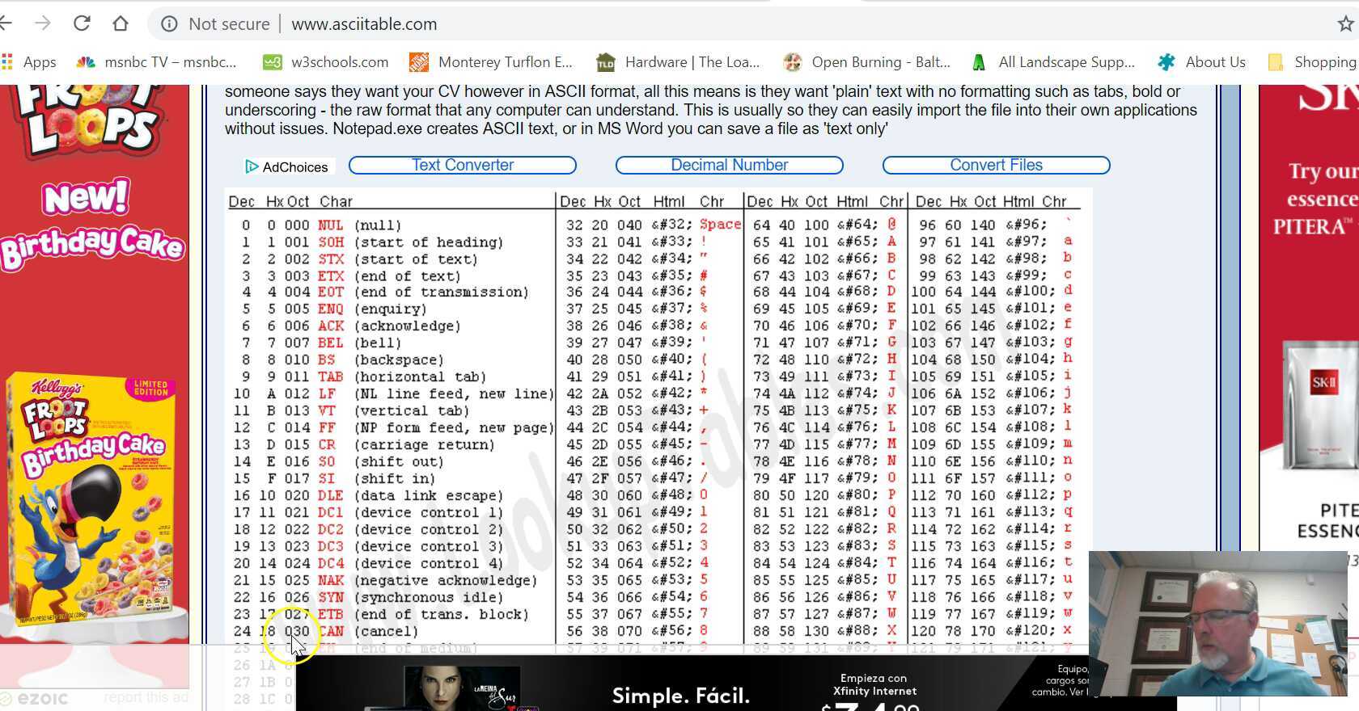Click 'ETB' in the Char column
Screen dimensions: 1359x711
331,615
